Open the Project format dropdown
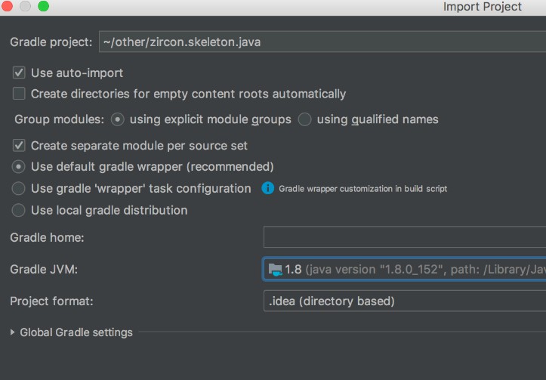 point(405,301)
